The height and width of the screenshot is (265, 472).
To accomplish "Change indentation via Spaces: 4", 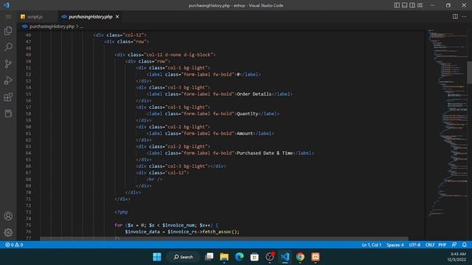I will point(395,245).
